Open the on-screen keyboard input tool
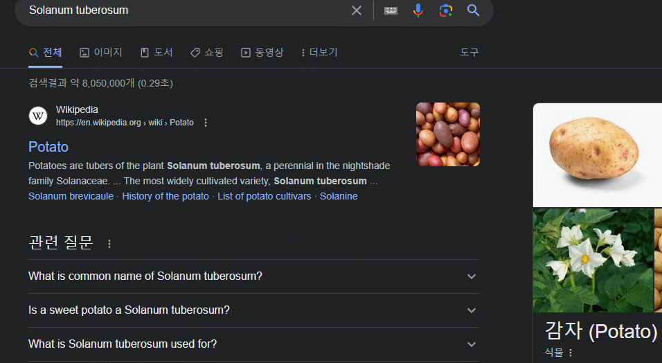The image size is (662, 363). (x=391, y=10)
